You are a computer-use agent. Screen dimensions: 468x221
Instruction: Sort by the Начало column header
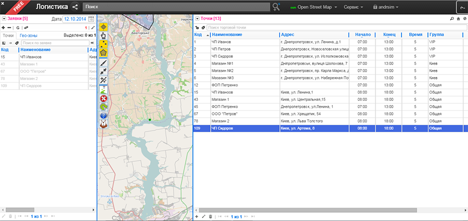pos(363,35)
